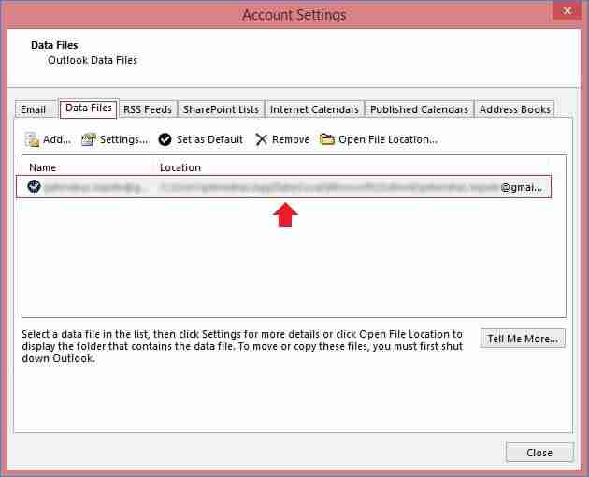Image resolution: width=589 pixels, height=477 pixels.
Task: Click the Set as Default checkmark icon
Action: tap(165, 139)
